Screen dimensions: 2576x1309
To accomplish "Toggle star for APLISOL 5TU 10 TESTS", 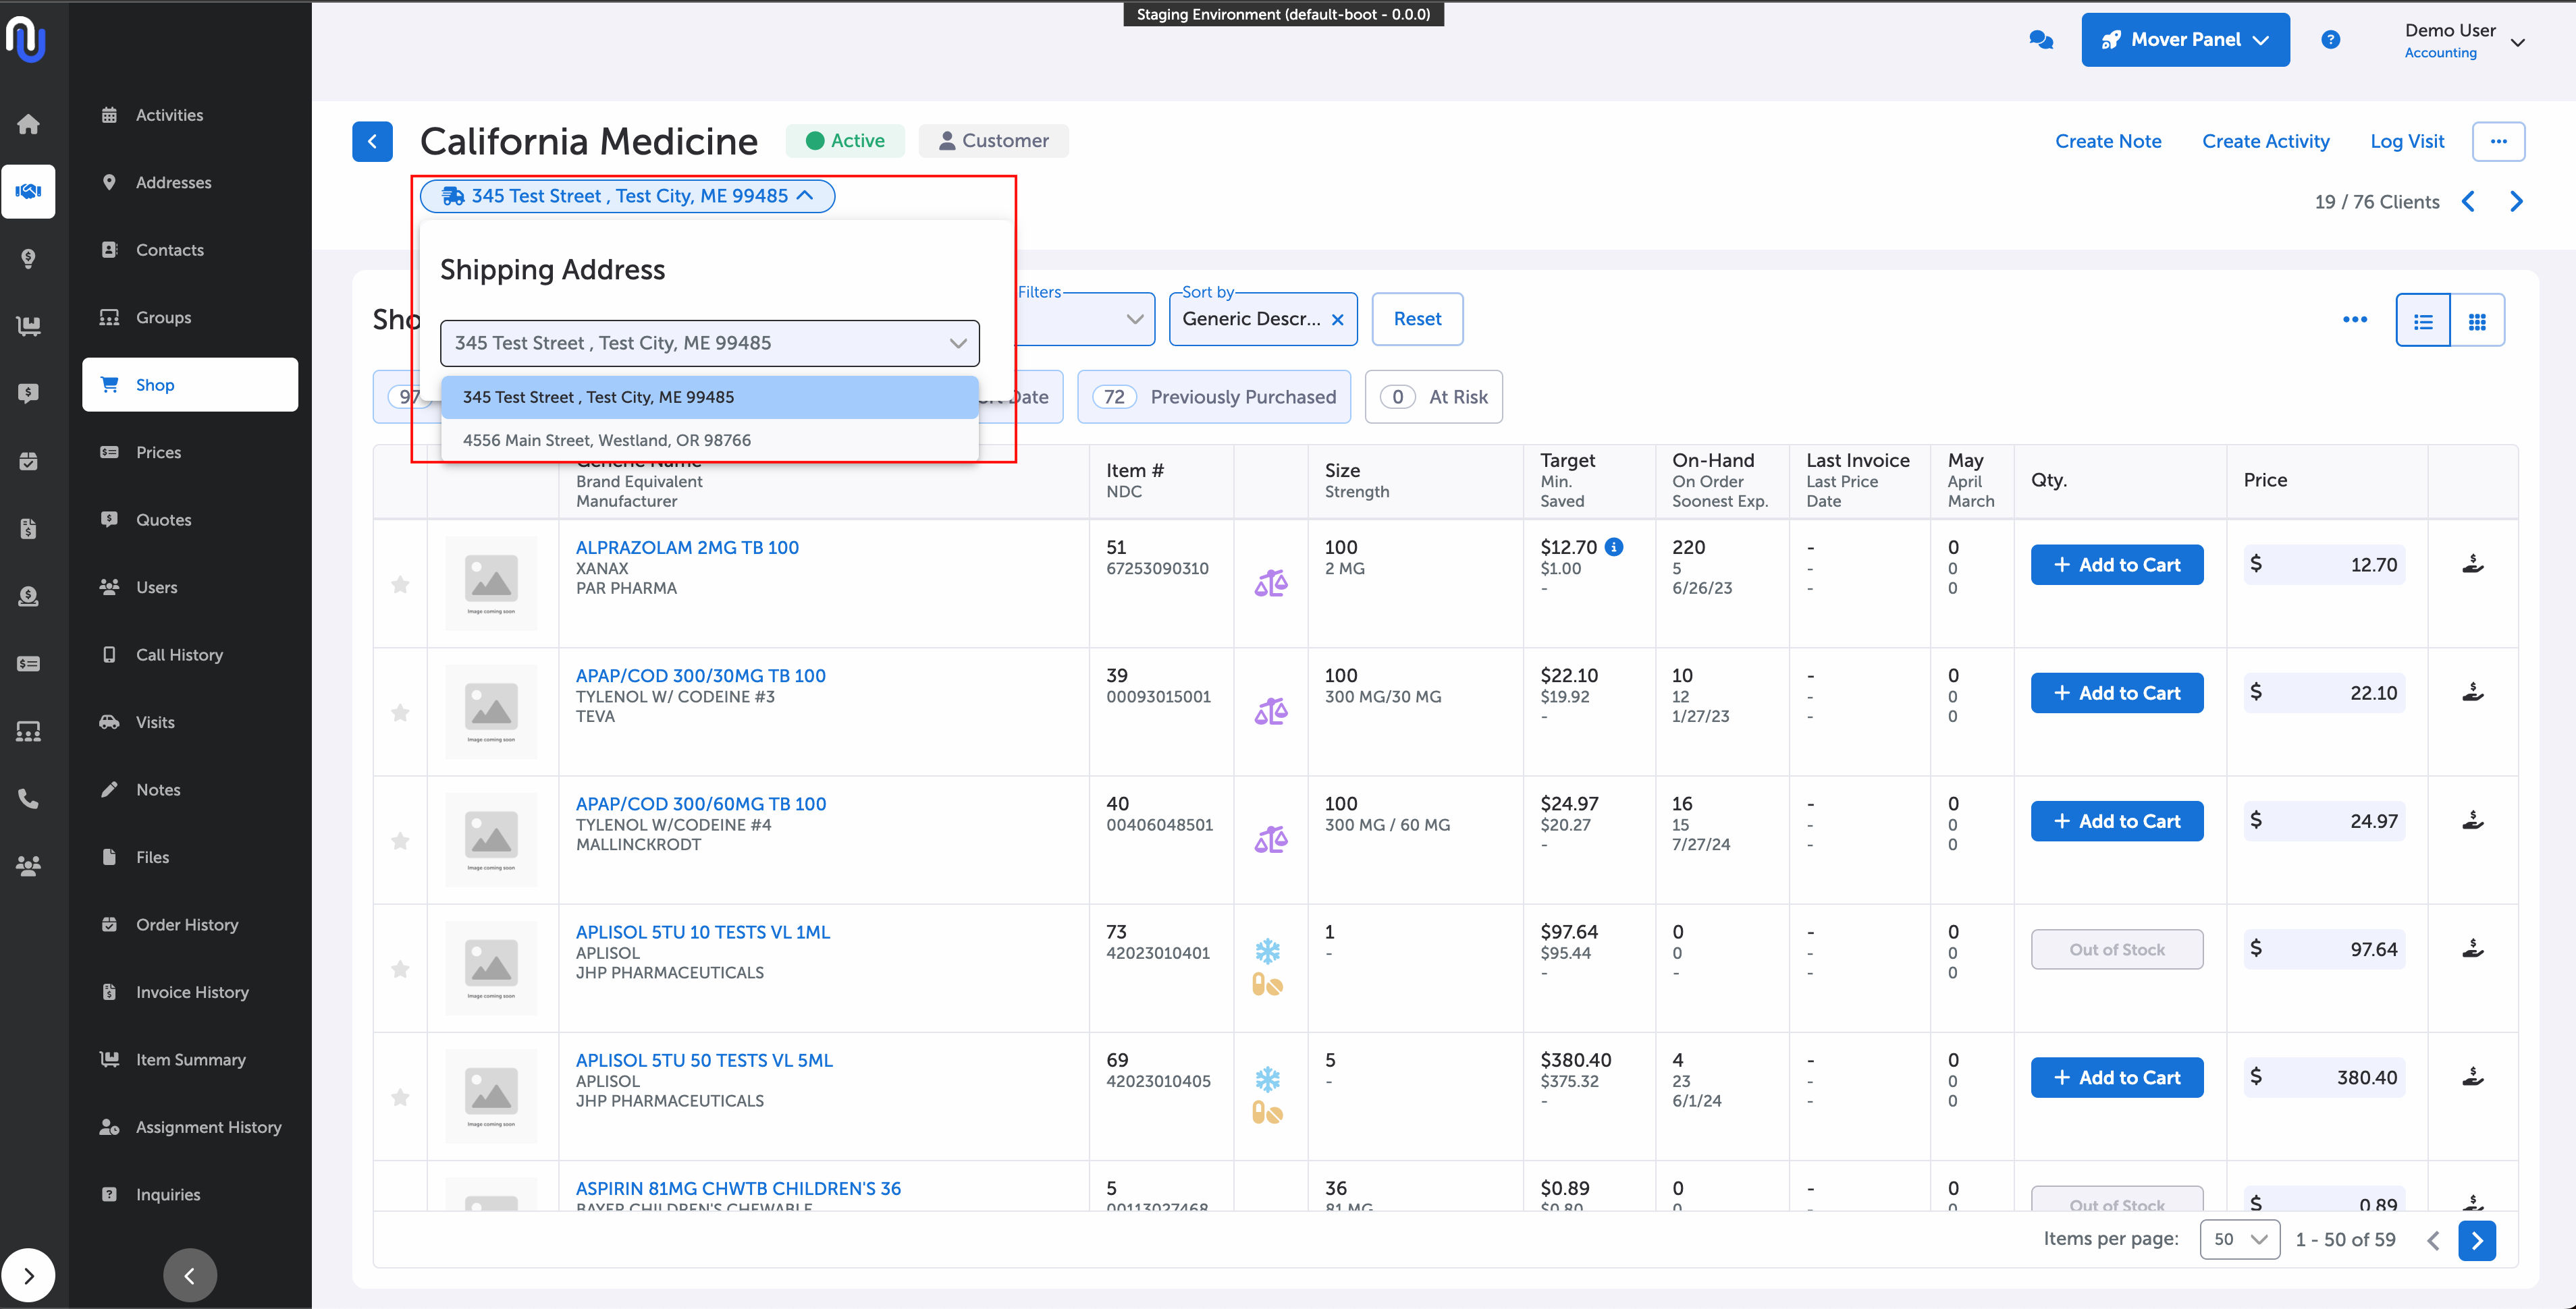I will pos(400,969).
